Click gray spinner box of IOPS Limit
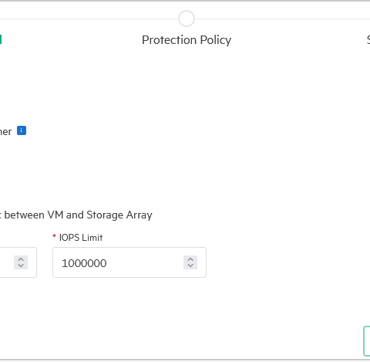The image size is (370, 362). pyautogui.click(x=190, y=262)
